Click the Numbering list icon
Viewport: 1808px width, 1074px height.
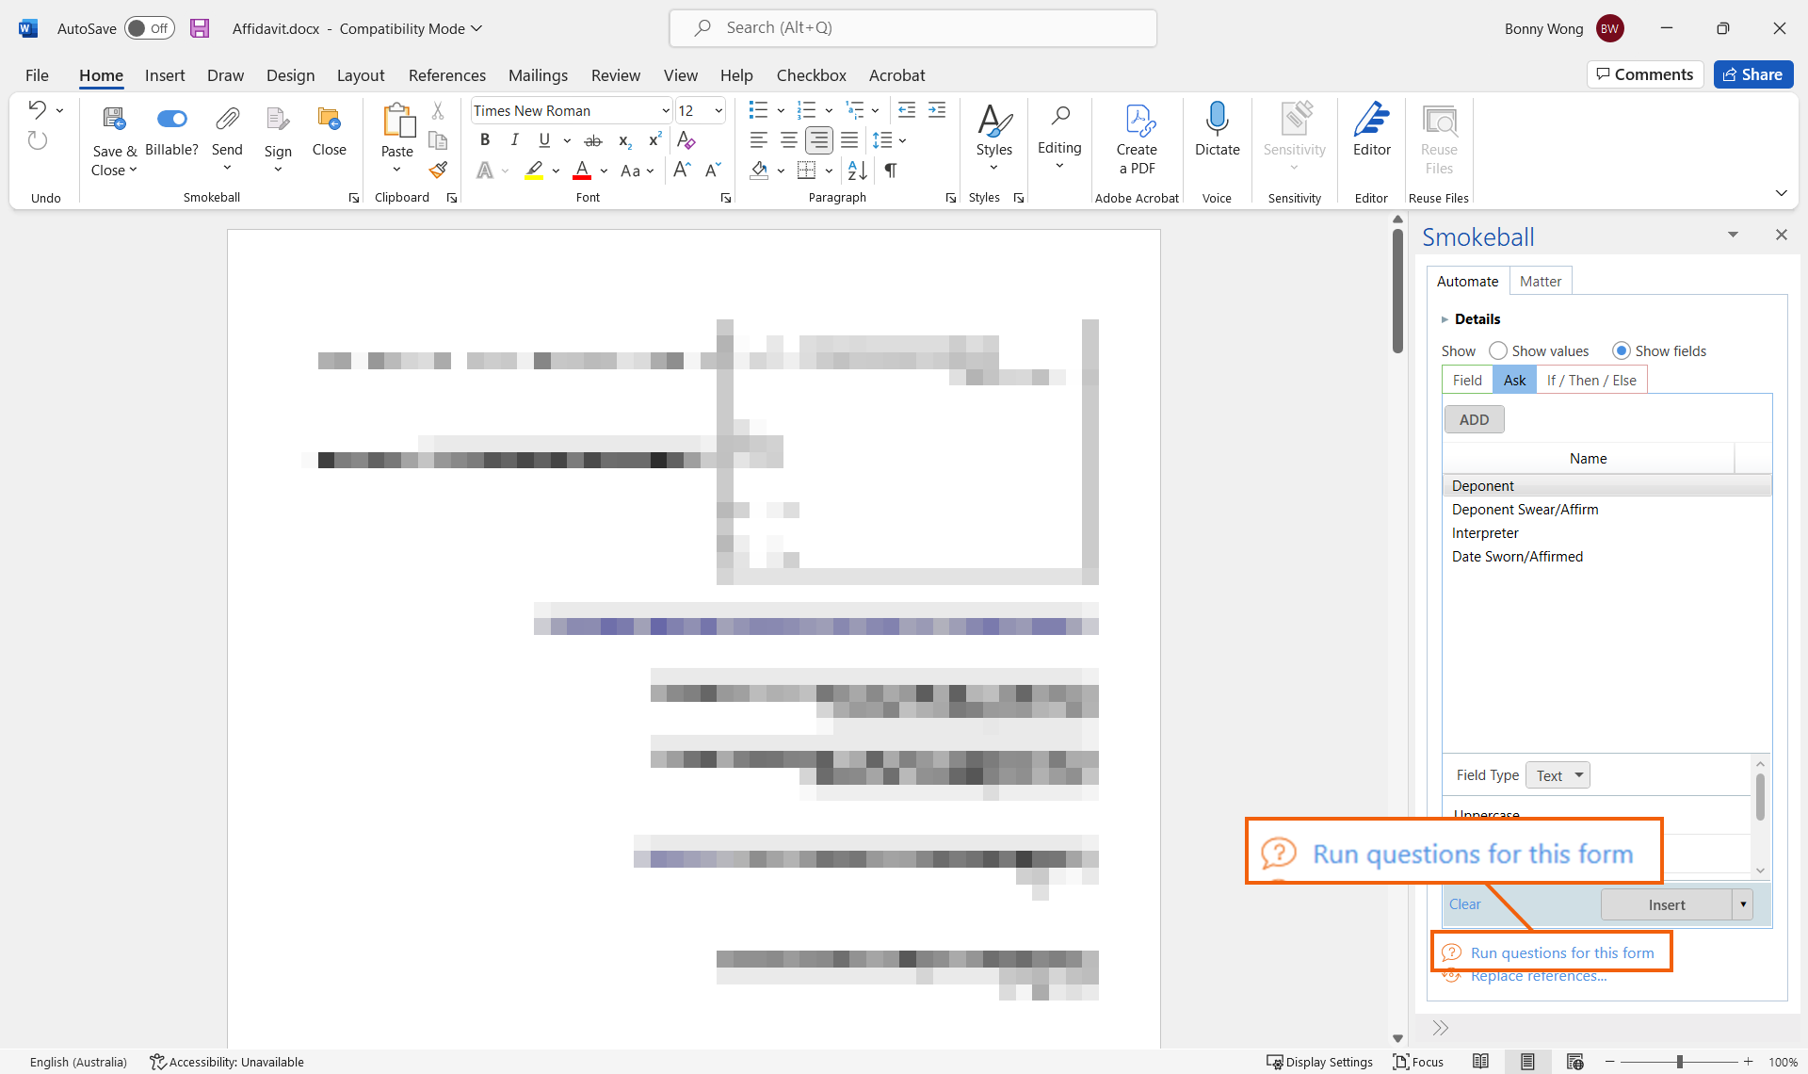pos(806,110)
